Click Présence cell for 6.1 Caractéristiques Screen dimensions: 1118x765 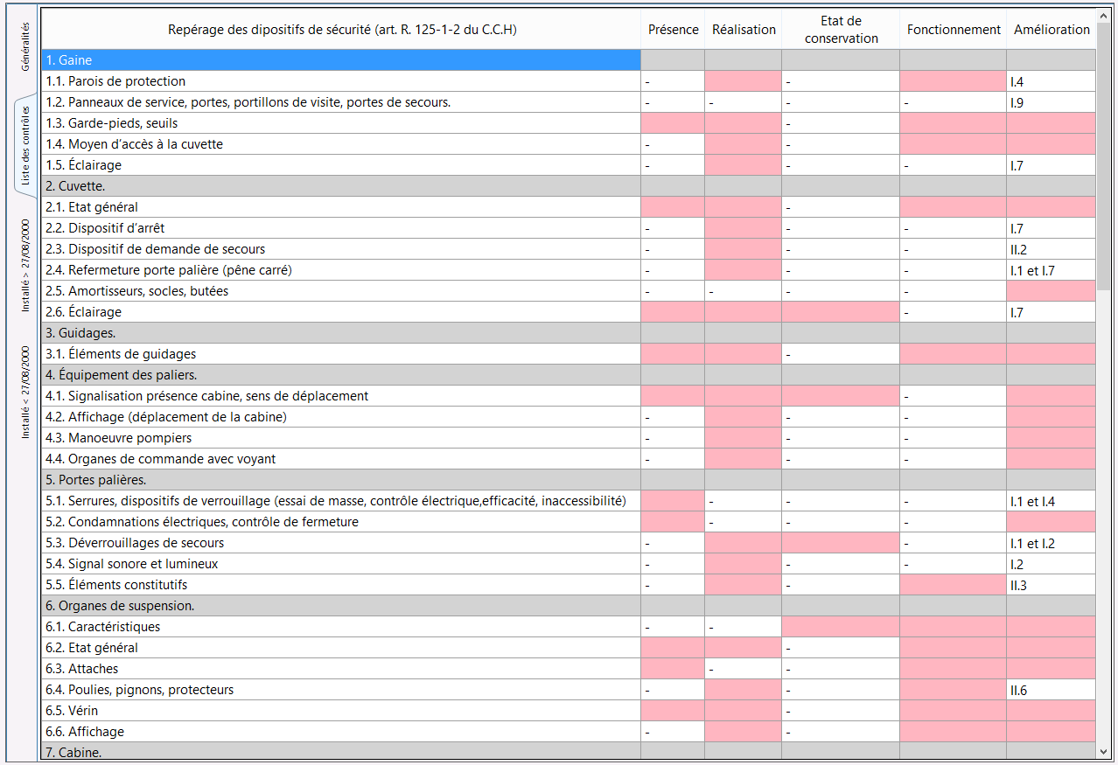(673, 627)
